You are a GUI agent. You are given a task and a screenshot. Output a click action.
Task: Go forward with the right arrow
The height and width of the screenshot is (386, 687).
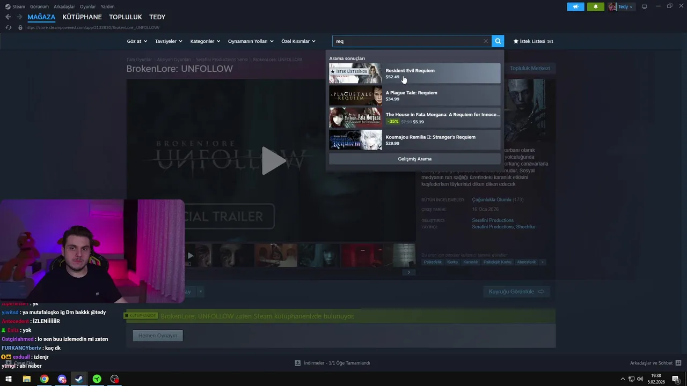click(19, 17)
